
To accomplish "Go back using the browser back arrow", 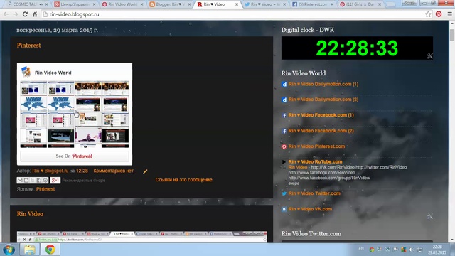I will 6,14.
